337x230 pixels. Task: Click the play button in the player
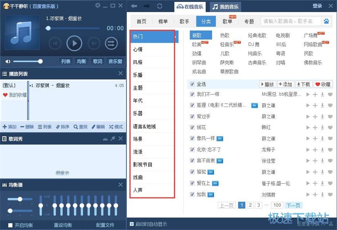[74, 44]
